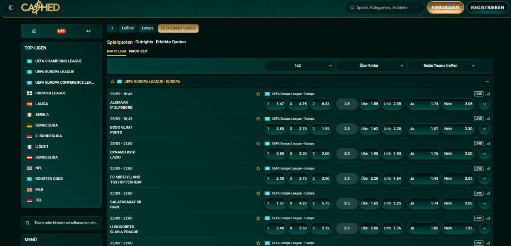Viewport: 511px width, 246px height.
Task: Pick PAOK away win at 5.75
Action: coord(321,204)
